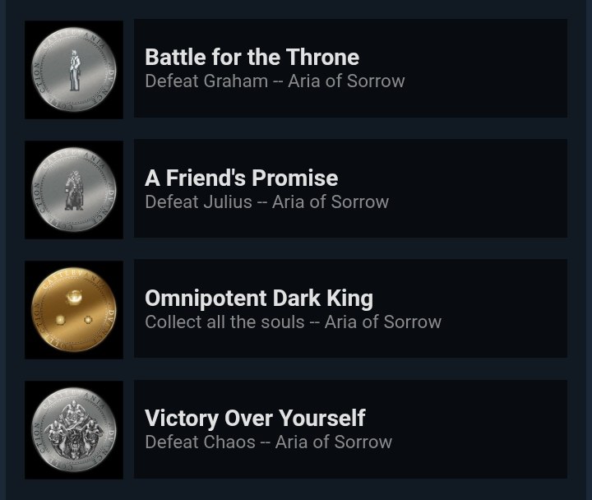Viewport: 592px width, 500px height.
Task: Click 'Aria of Sorrow' in Chaos's description
Action: pos(333,442)
